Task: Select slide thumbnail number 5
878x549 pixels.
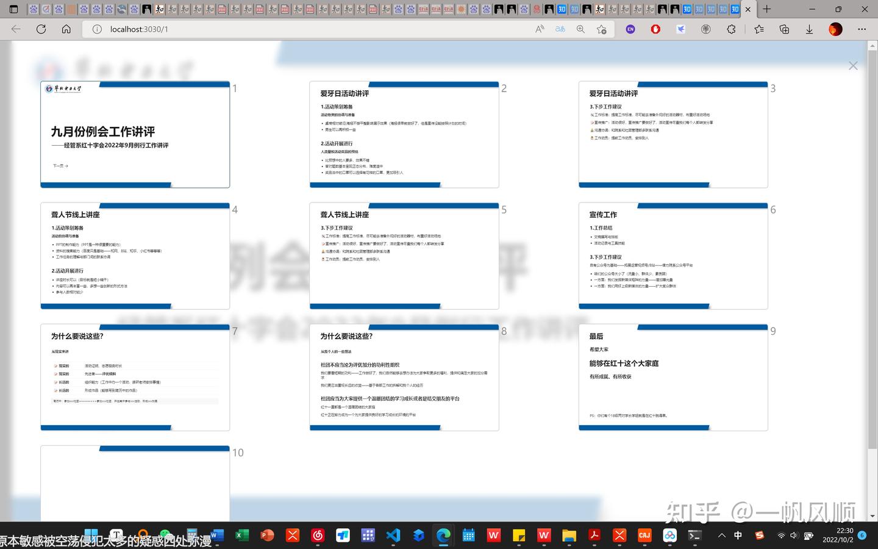Action: [x=404, y=256]
